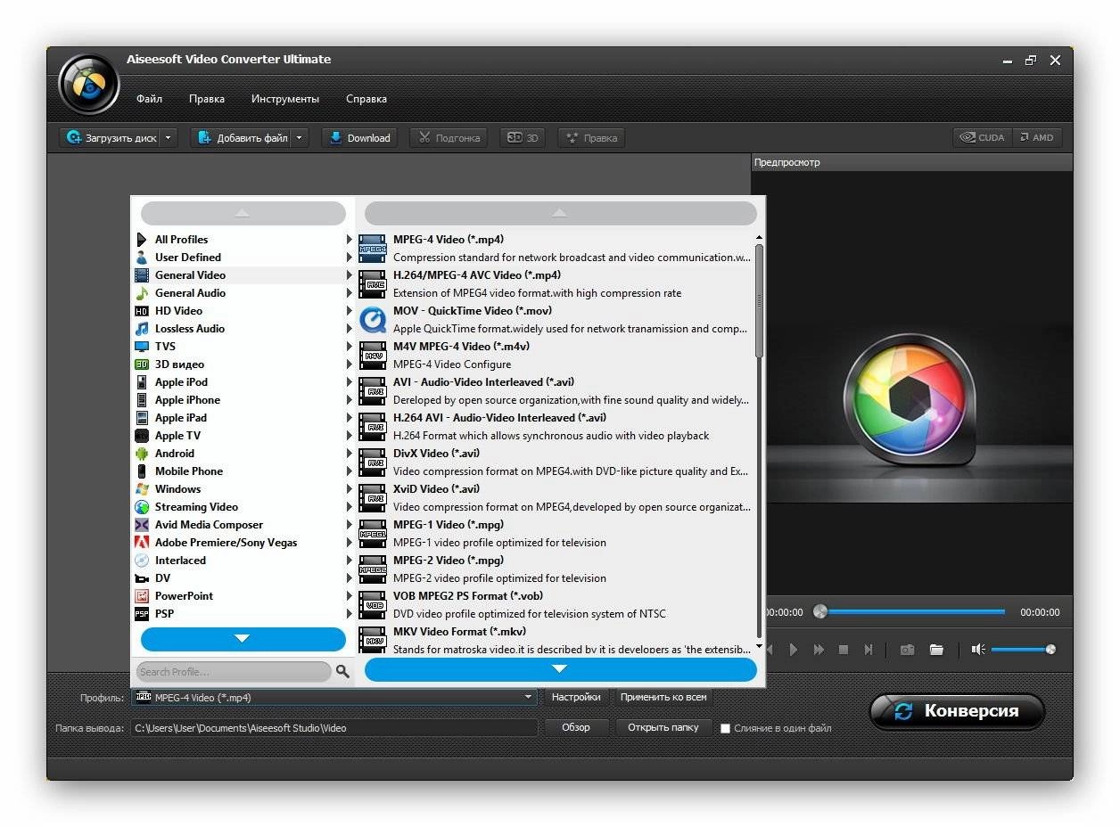Choose the DivX Video (*.avi) icon
Screen dimensions: 1120x827
[372, 463]
